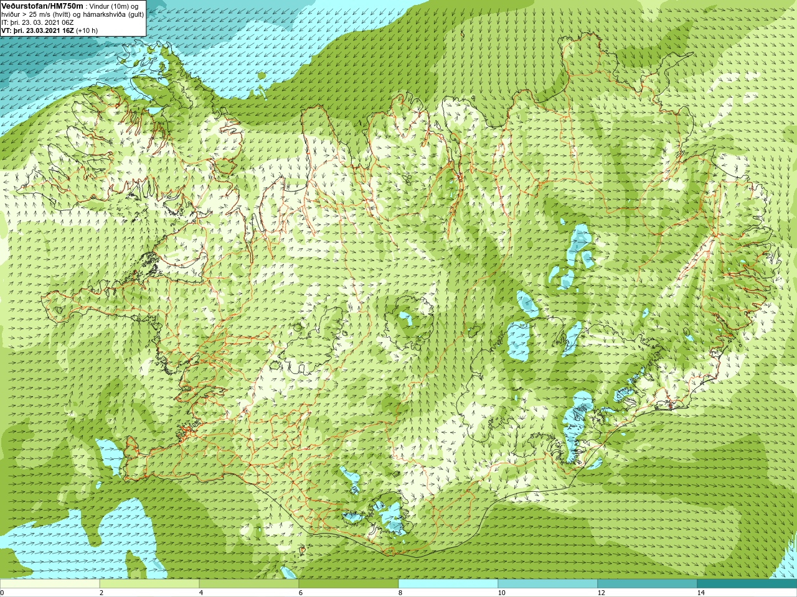Viewport: 797px width, 597px height.
Task: Pick the medium green 4–6 legend swatch
Action: click(x=249, y=584)
